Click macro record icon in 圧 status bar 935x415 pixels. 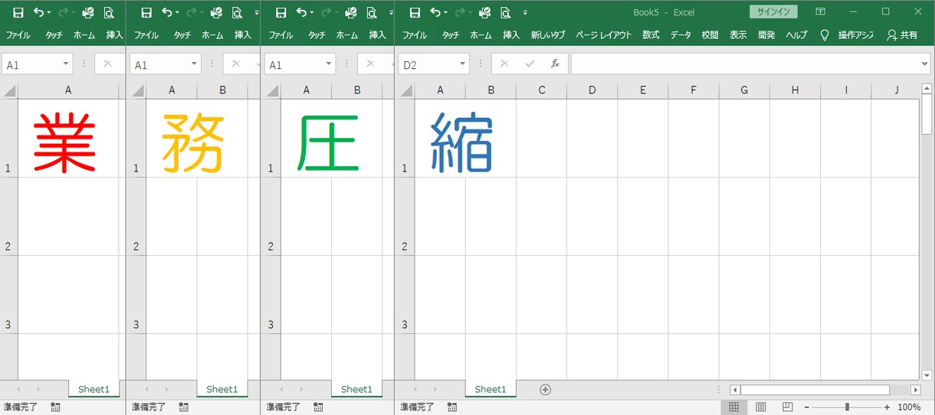[x=318, y=407]
